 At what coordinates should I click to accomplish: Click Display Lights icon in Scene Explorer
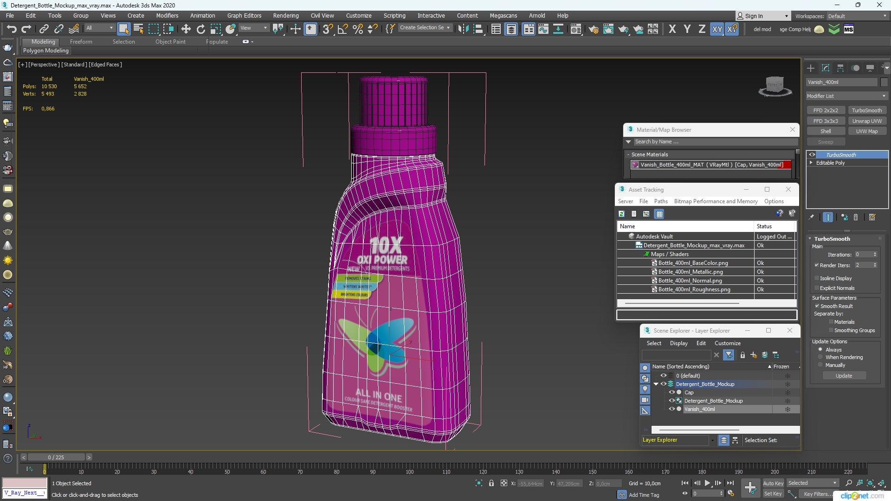tap(645, 389)
